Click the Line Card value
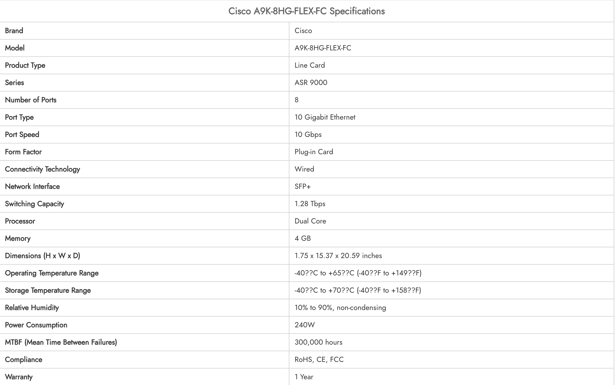615x385 pixels. [x=310, y=65]
